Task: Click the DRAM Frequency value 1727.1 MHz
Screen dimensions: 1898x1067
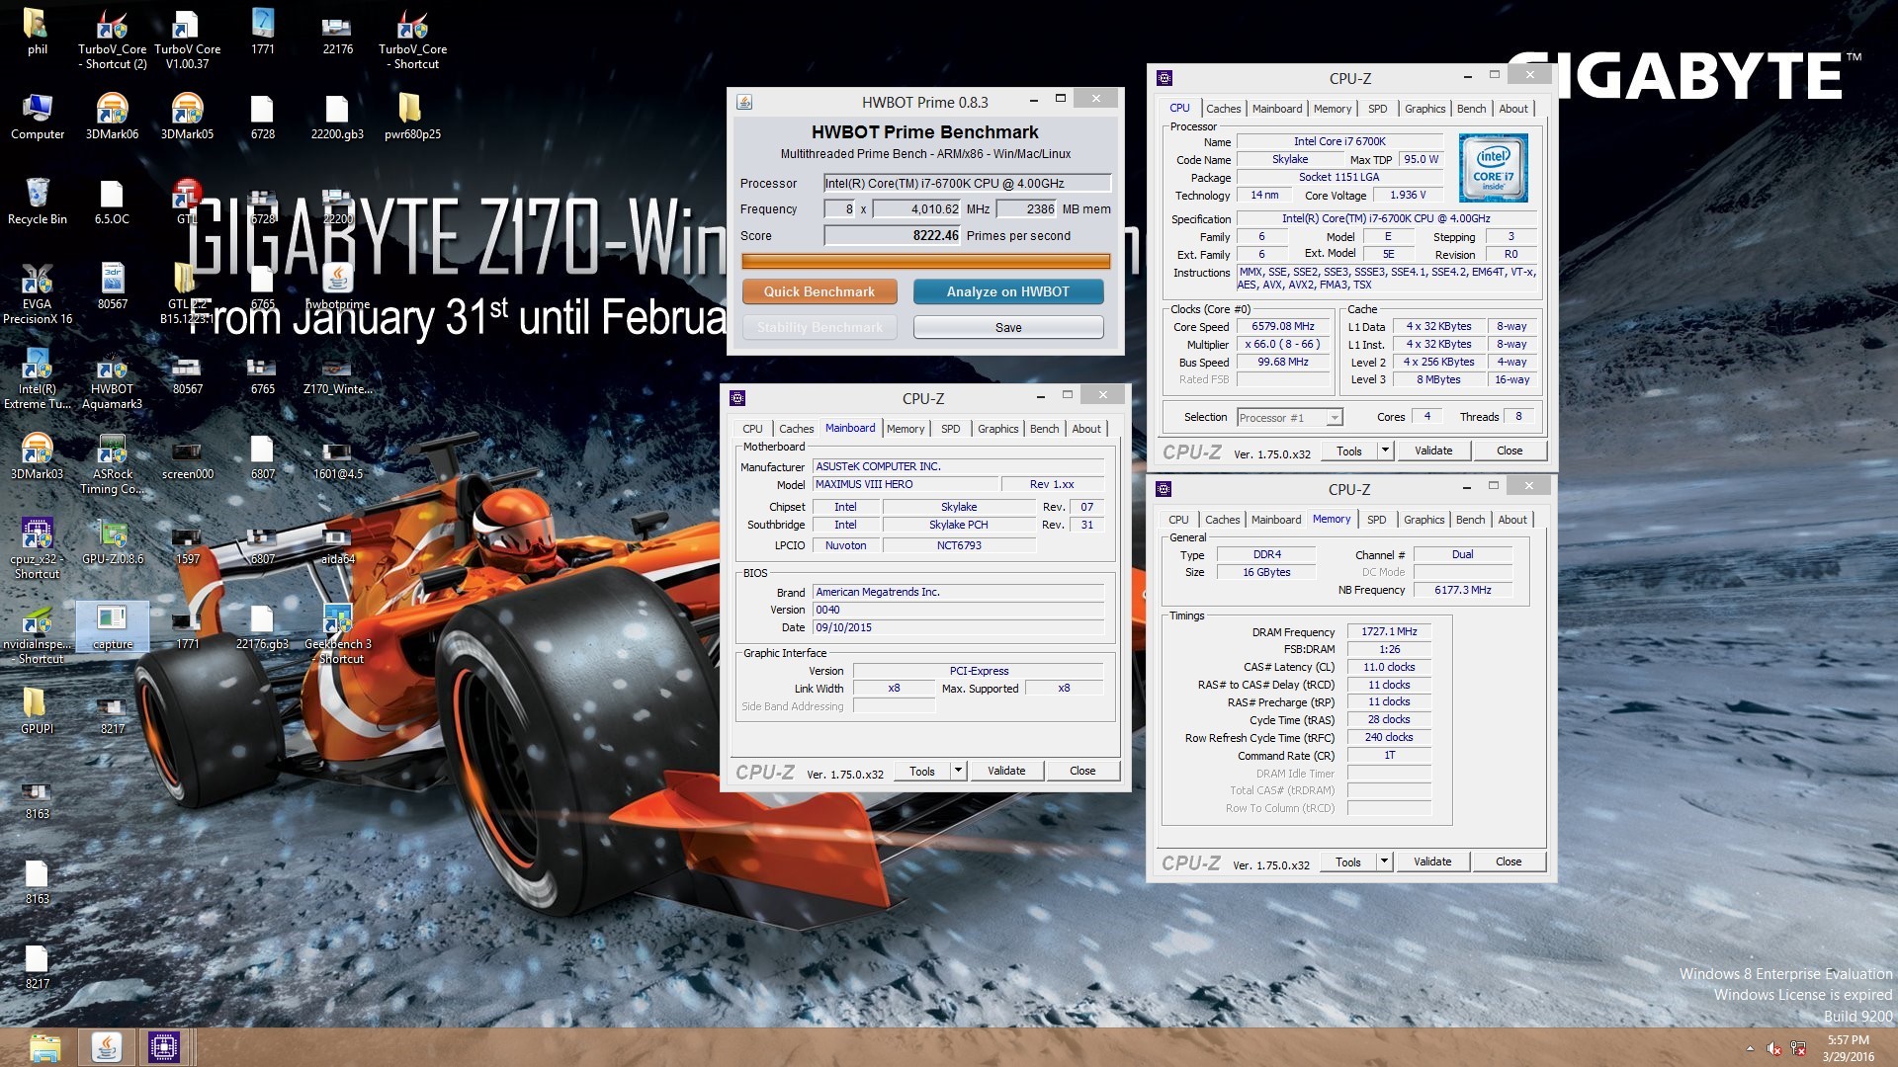Action: pos(1389,631)
